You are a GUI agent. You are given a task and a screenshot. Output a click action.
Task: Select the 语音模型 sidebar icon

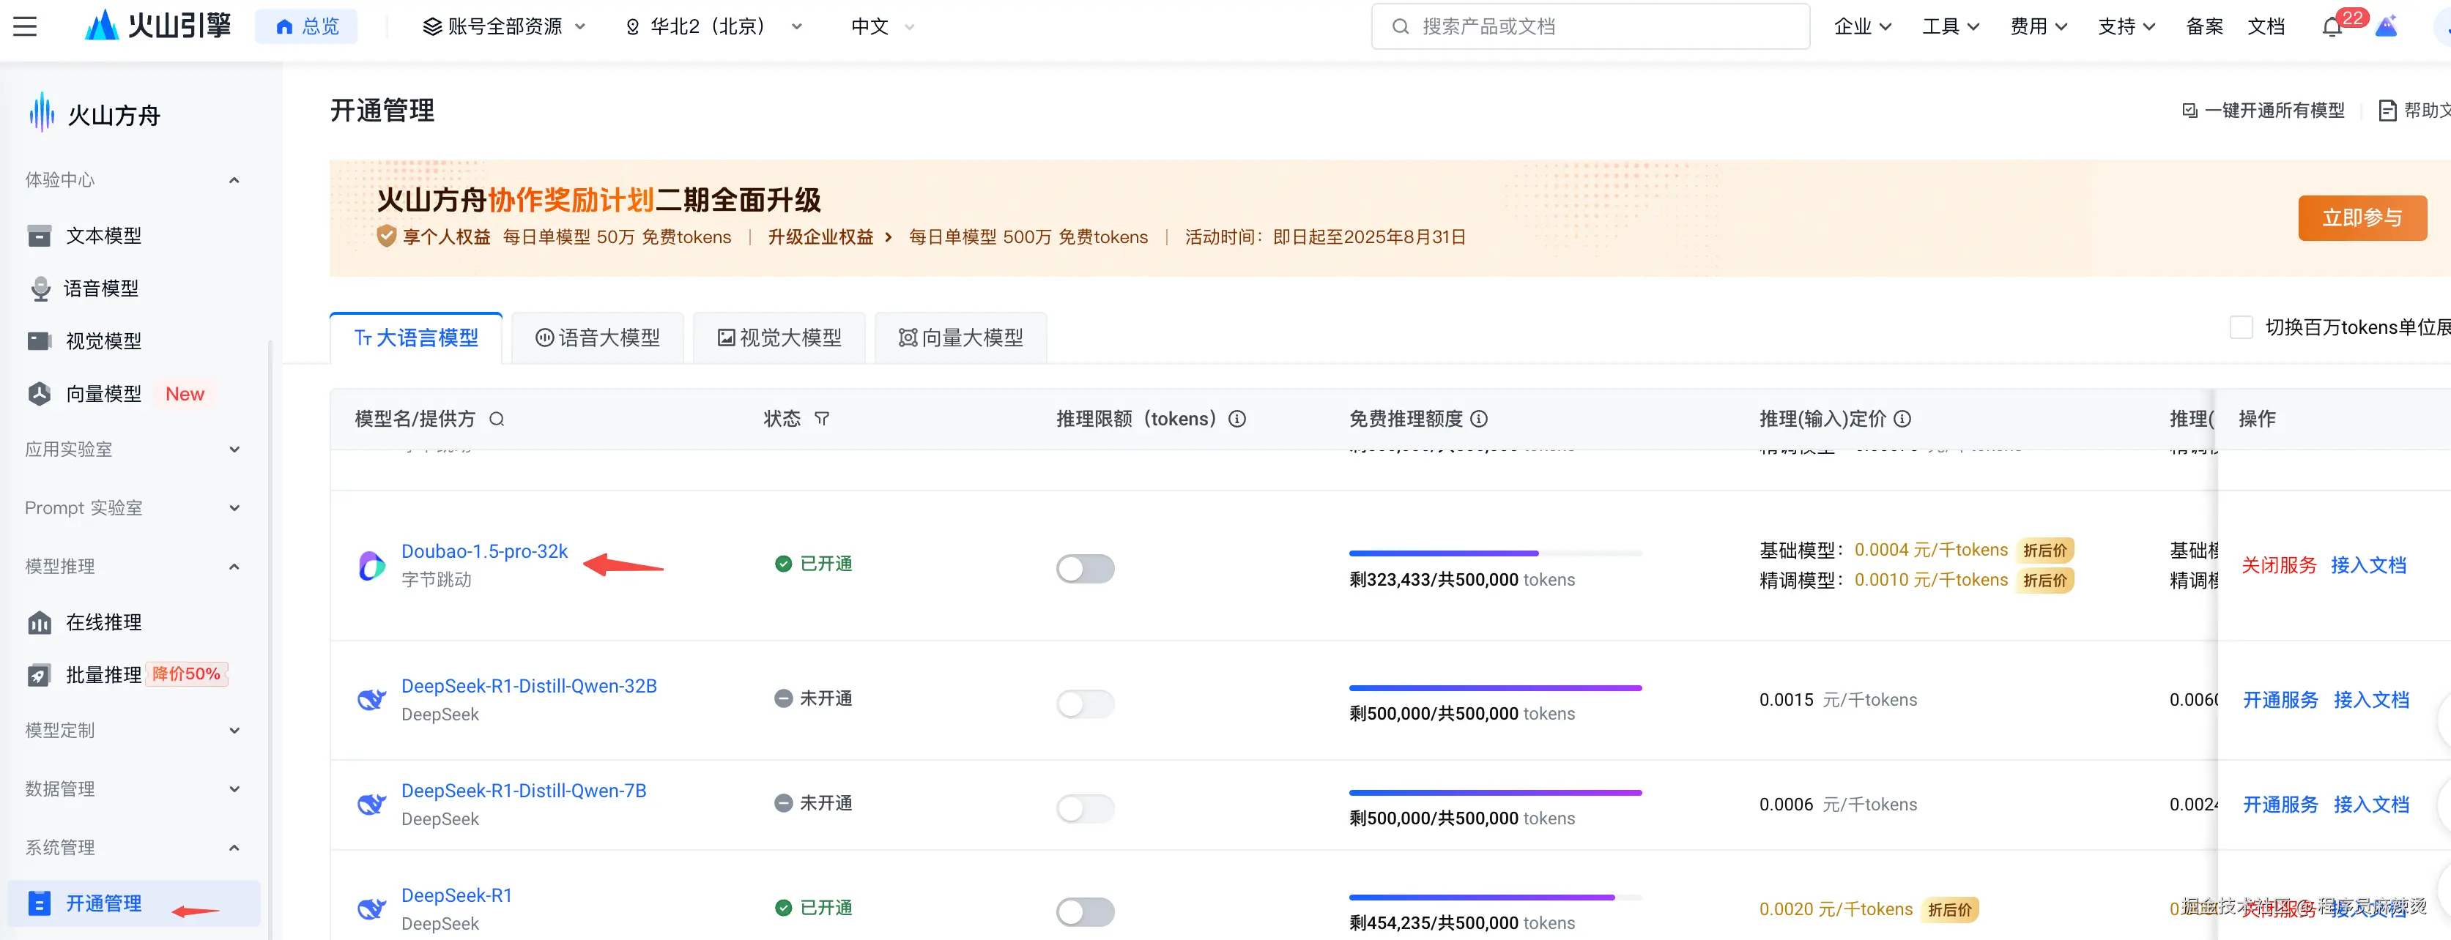coord(40,288)
